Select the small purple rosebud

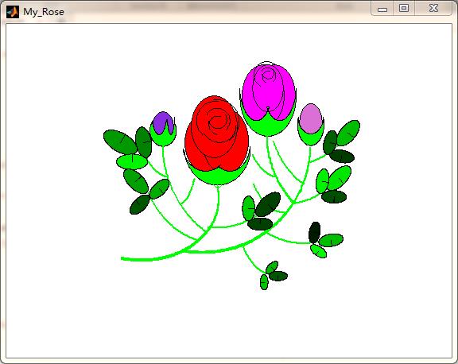coord(163,122)
